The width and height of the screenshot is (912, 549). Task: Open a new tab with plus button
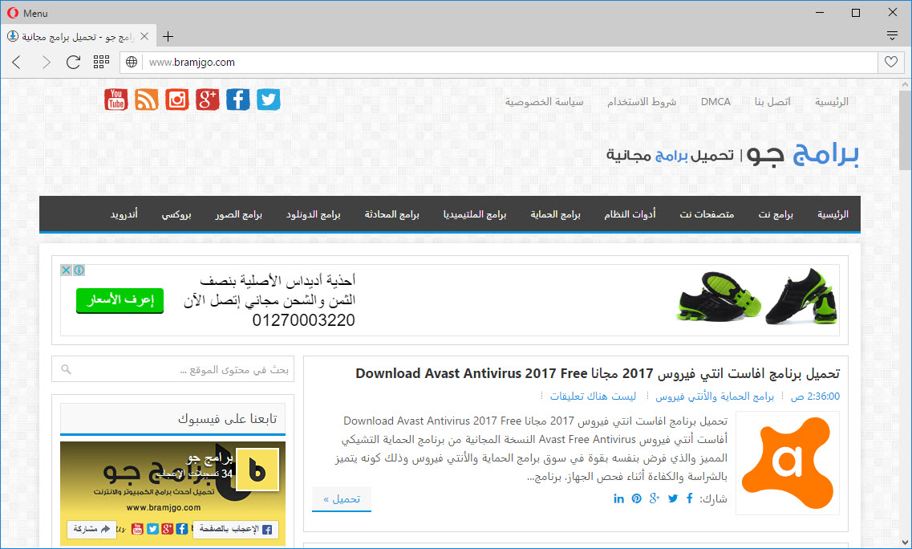click(168, 37)
